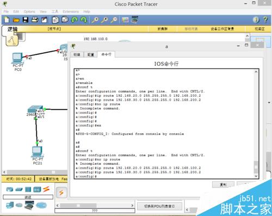Open the View menu
Viewport: 272px width, 216px height.
(43, 11)
